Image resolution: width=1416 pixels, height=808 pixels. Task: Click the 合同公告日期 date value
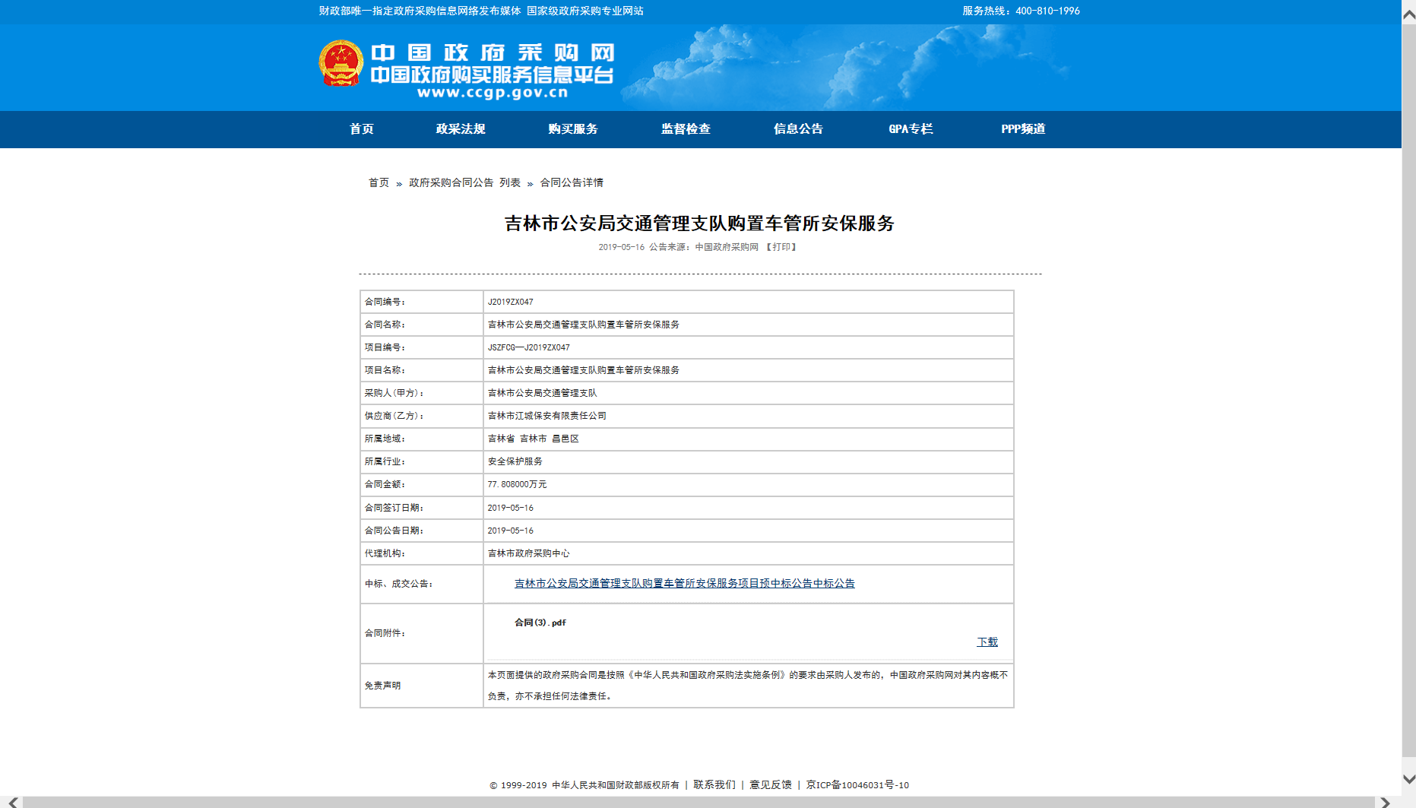tap(511, 531)
